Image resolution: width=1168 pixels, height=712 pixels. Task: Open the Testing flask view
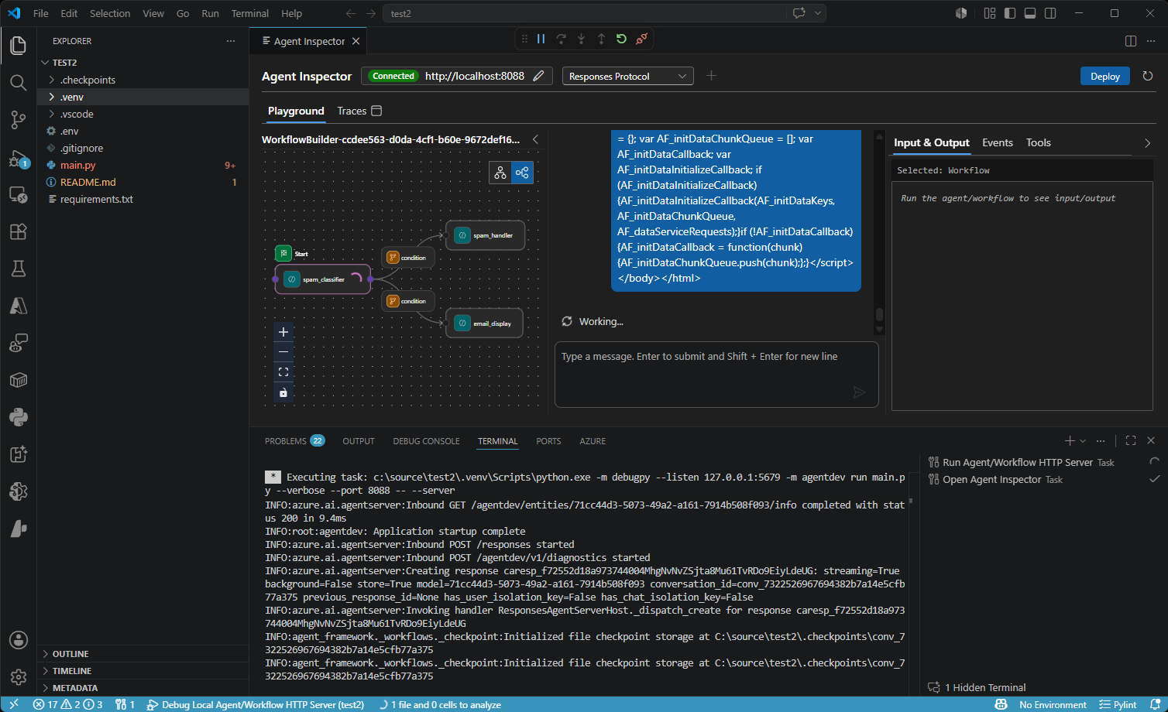point(19,269)
